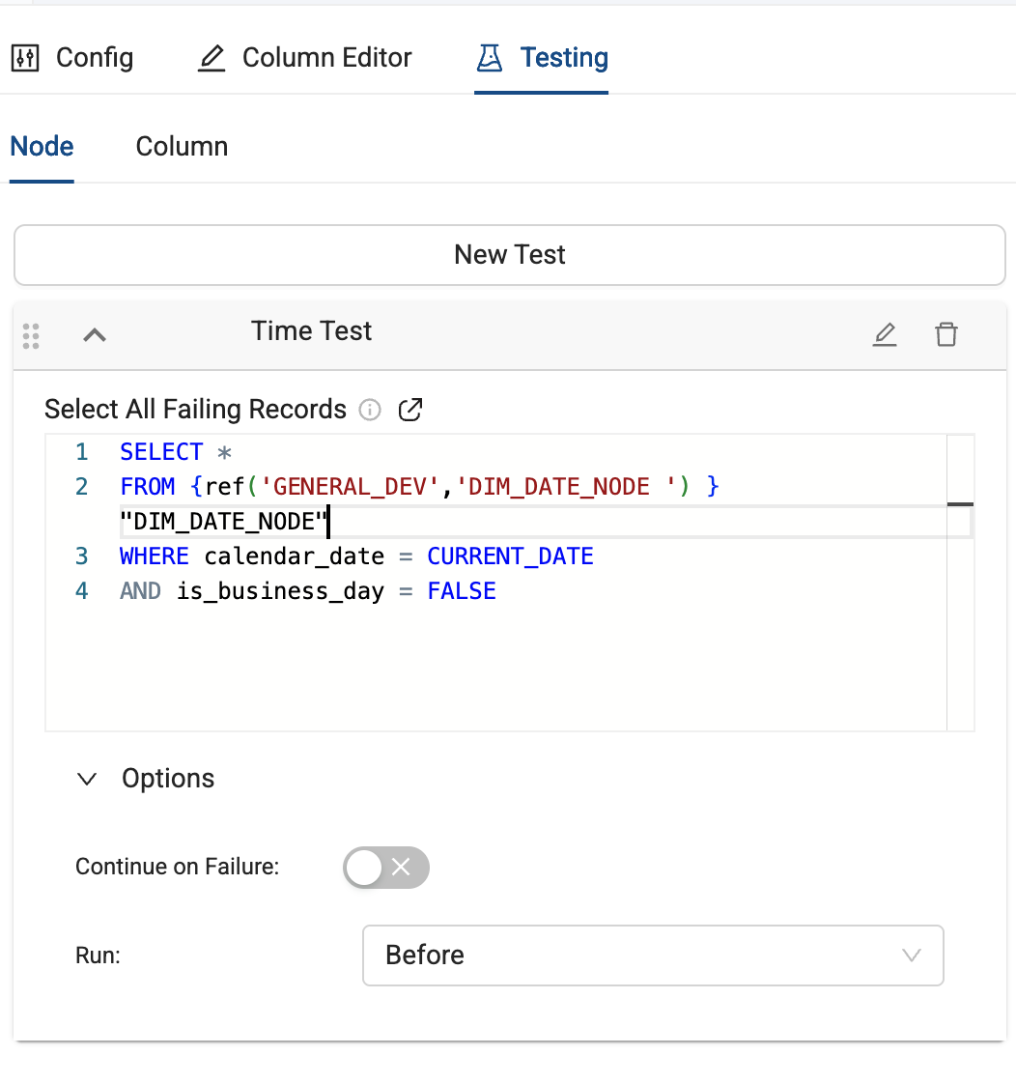Click line number 3 in the gutter
This screenshot has height=1084, width=1016.
coord(81,556)
